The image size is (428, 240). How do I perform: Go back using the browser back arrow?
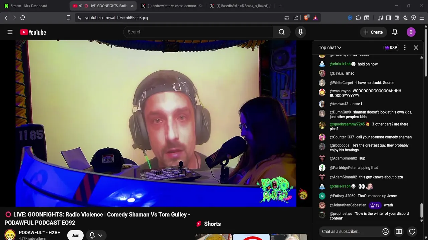6,18
